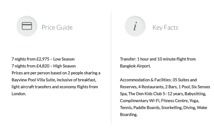Click the 'light aircraft transfers' line

click(55, 87)
